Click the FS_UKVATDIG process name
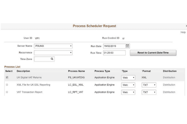The height and width of the screenshot is (124, 187). click(76, 77)
